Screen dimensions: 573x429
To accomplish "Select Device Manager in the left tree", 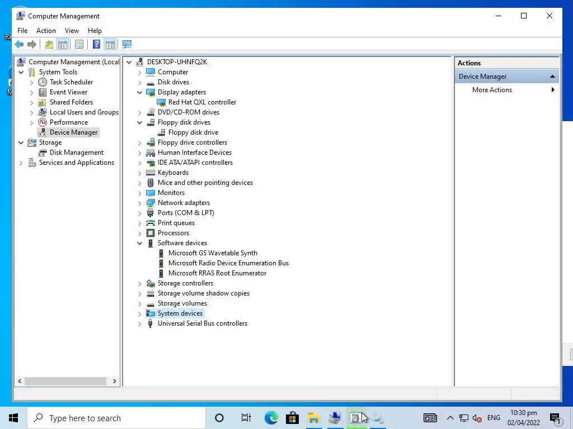I will pos(73,132).
